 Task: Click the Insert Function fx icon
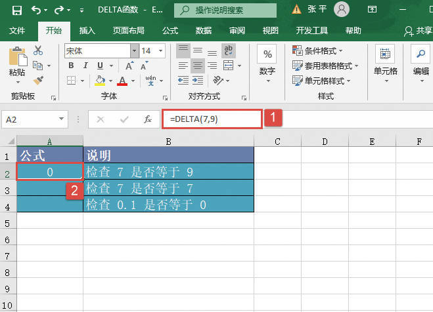pos(148,119)
